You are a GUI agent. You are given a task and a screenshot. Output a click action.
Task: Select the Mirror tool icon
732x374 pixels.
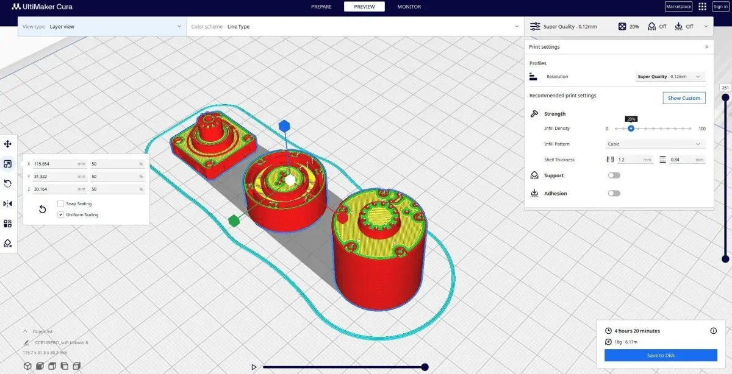(x=8, y=203)
